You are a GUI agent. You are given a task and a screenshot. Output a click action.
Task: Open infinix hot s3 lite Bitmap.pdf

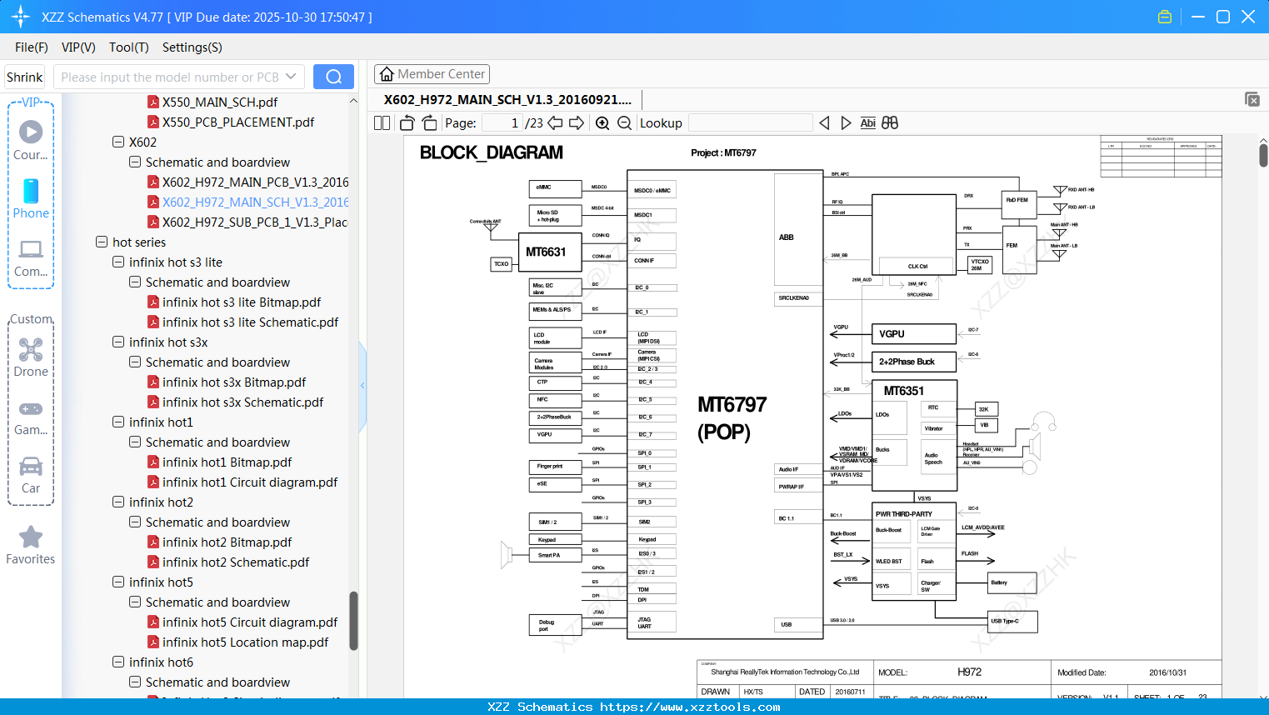click(x=234, y=302)
